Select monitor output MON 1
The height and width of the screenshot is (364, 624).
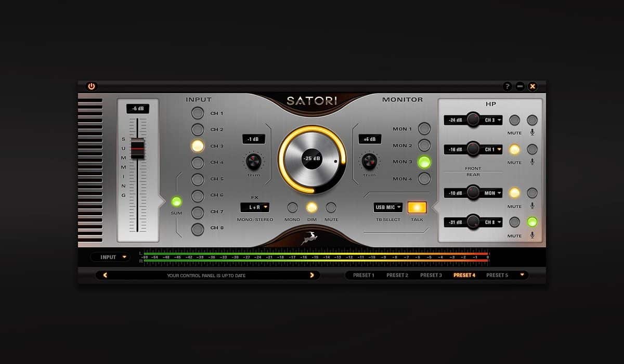pos(424,128)
